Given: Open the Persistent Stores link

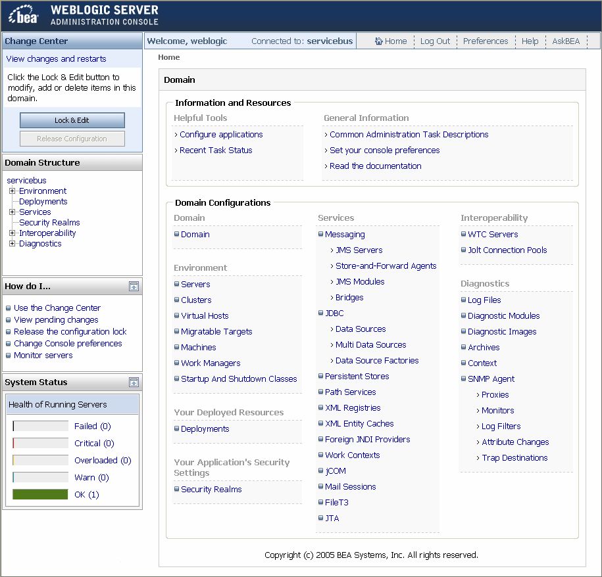Looking at the screenshot, I should point(357,376).
